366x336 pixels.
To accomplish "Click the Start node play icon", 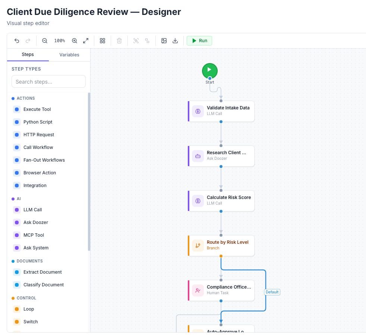I will coord(209,71).
